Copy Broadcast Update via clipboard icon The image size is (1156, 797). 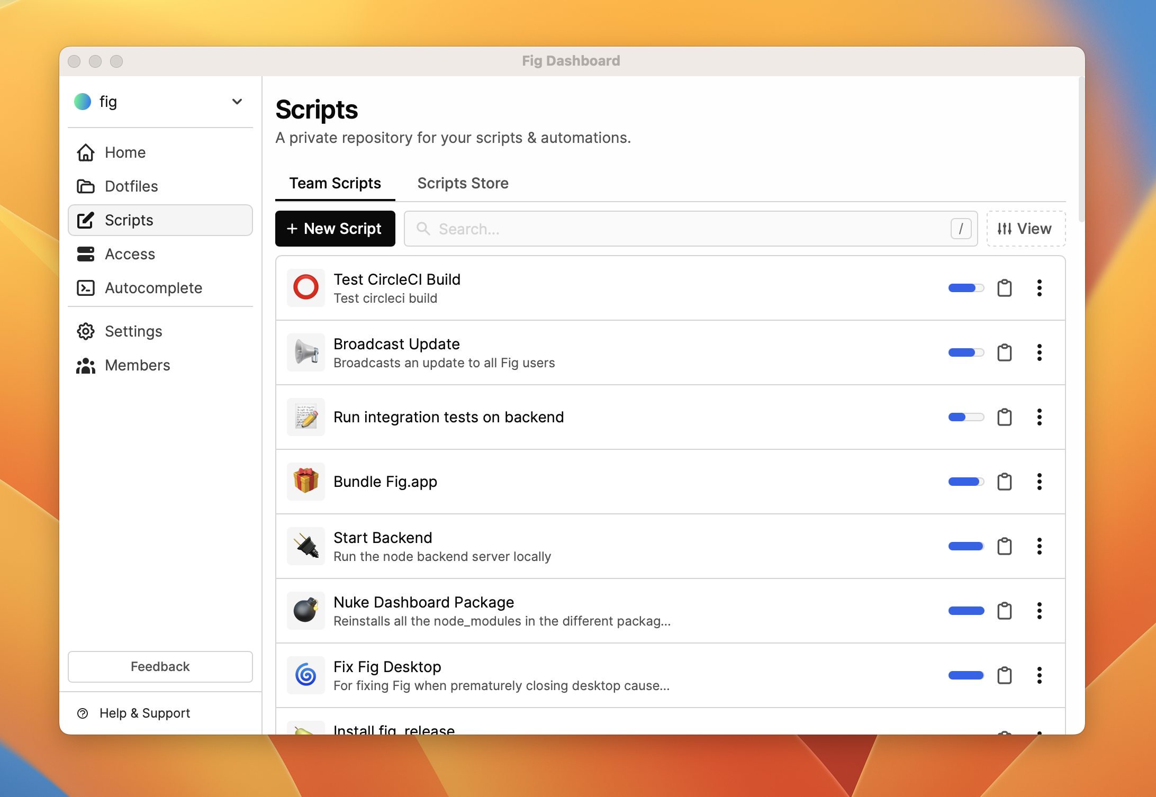[x=1005, y=352]
